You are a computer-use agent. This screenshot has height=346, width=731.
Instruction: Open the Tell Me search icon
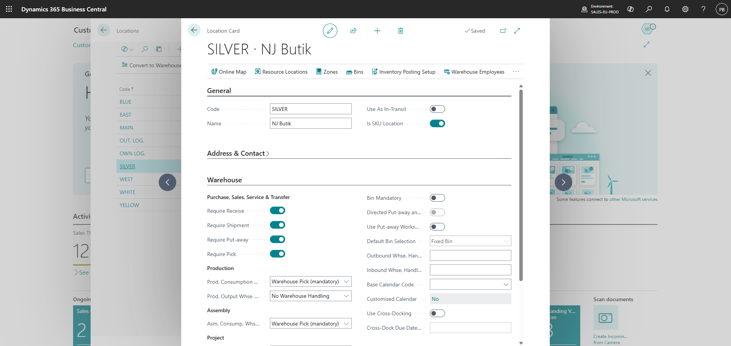[649, 9]
